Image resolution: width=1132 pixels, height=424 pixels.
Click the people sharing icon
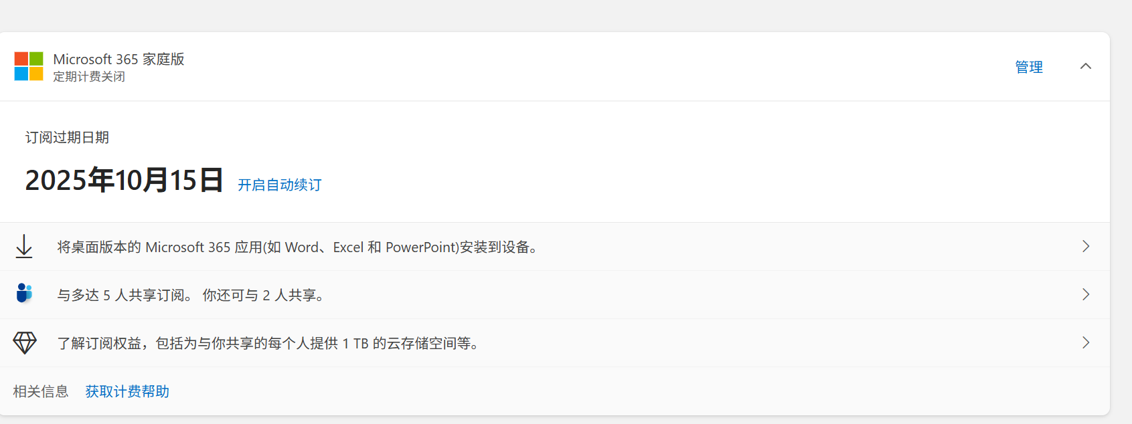[24, 294]
